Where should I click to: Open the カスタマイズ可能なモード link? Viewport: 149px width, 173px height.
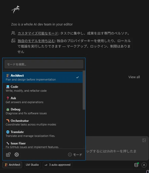[38, 33]
